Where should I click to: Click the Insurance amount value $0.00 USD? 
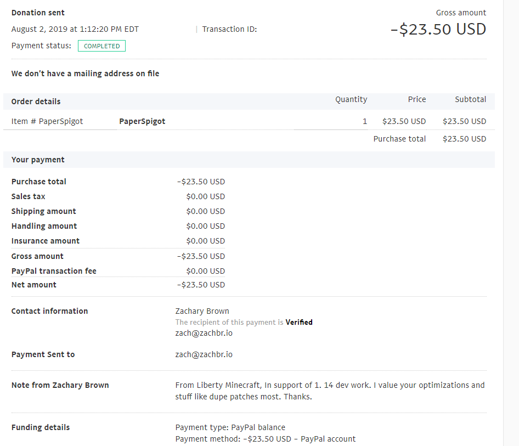pyautogui.click(x=205, y=241)
